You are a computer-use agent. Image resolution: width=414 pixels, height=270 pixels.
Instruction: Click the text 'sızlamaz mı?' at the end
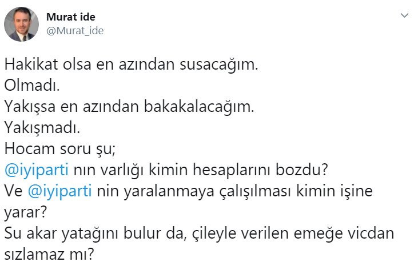(49, 255)
